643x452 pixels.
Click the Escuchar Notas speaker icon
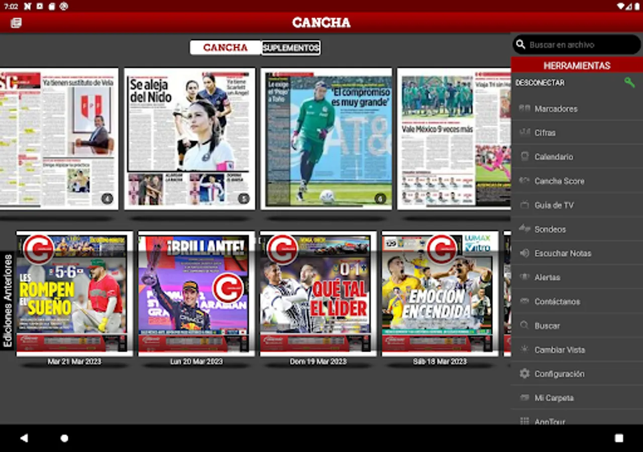(x=524, y=253)
